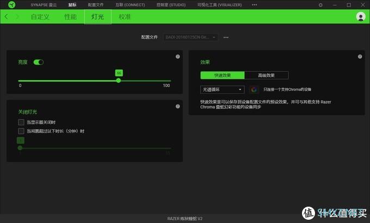Click brightness minimum value 0
This screenshot has width=370, height=223.
(20, 86)
